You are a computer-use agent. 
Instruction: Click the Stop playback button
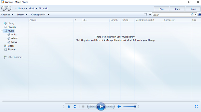point(83,106)
